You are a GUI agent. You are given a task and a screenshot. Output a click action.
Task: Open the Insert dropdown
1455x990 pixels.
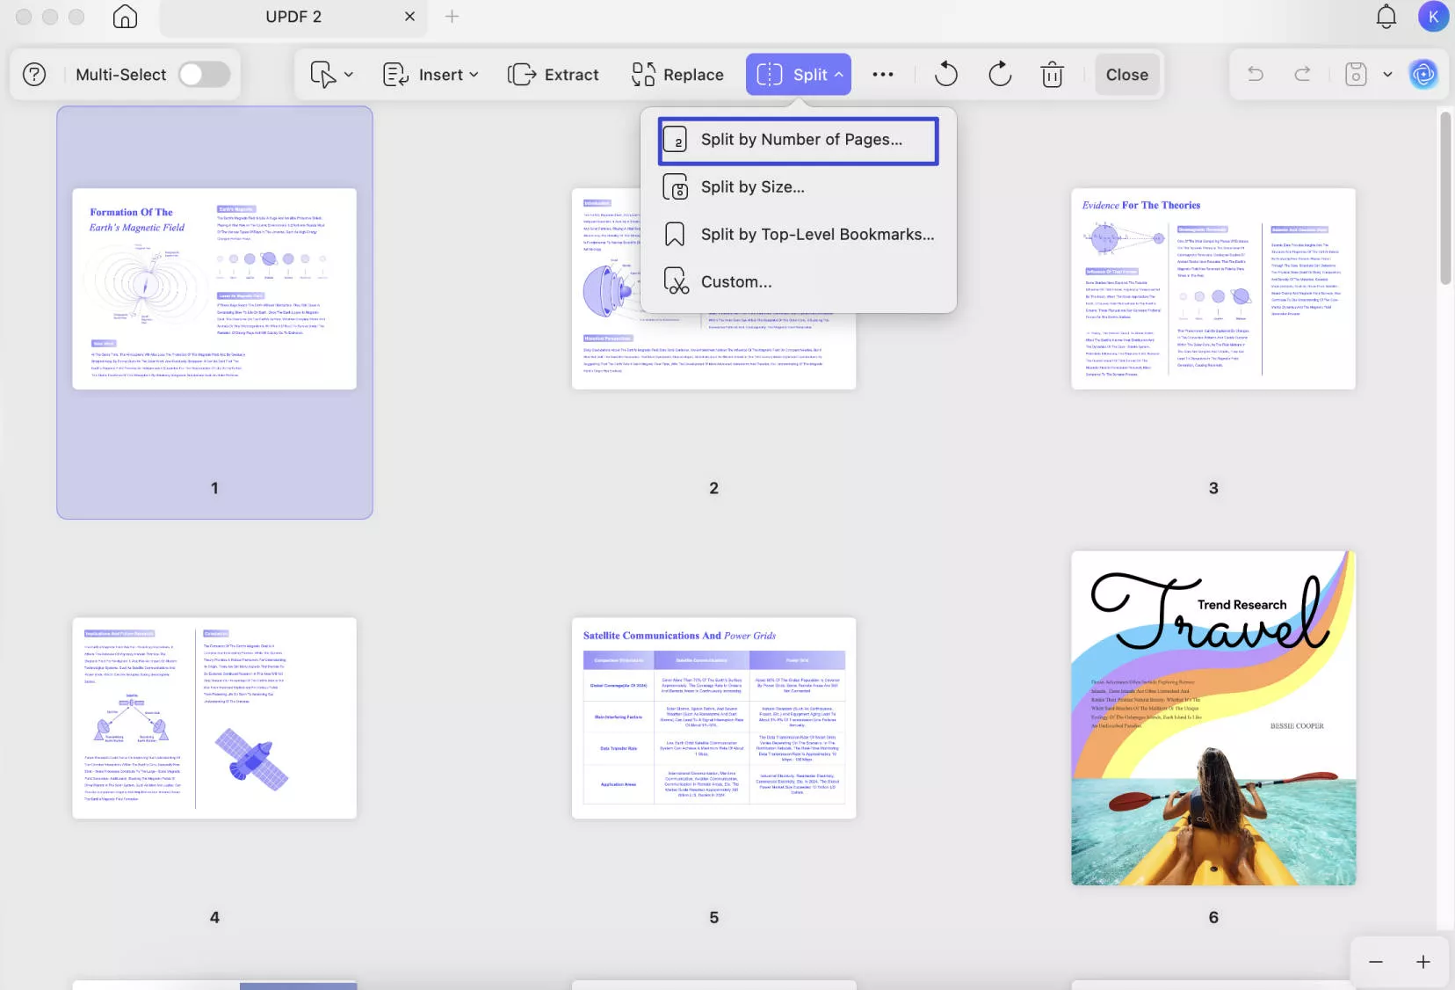point(431,75)
